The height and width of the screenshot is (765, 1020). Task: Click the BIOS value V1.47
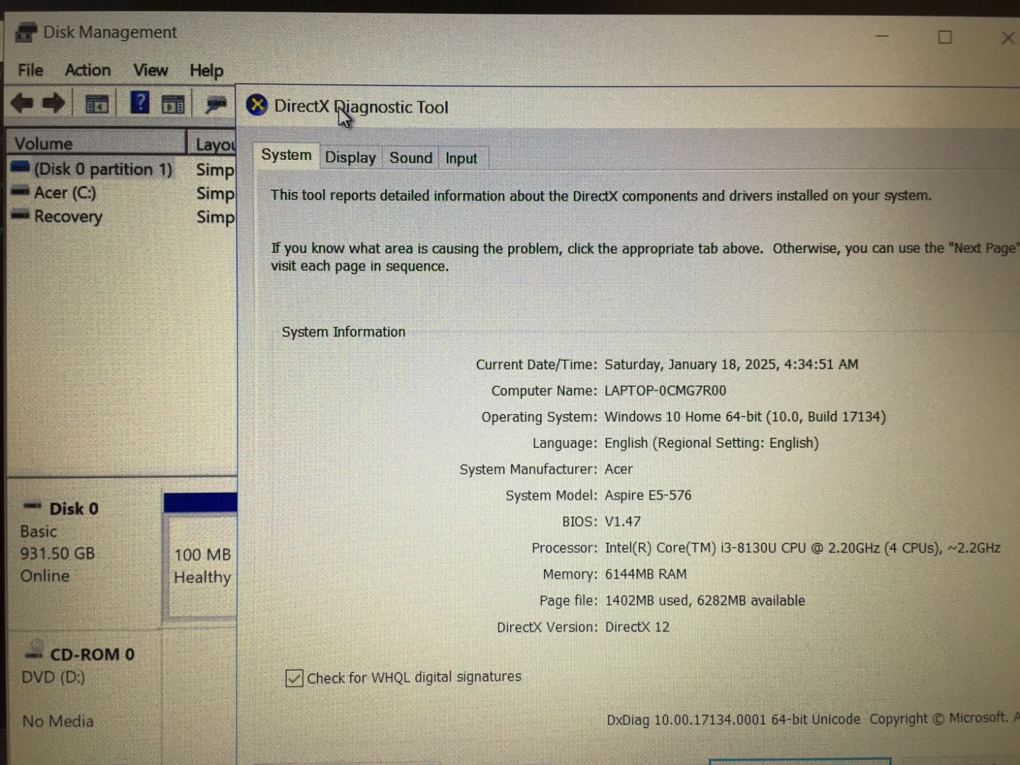pos(622,521)
